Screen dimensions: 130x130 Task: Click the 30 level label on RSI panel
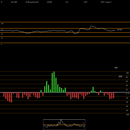pyautogui.click(x=2, y=38)
